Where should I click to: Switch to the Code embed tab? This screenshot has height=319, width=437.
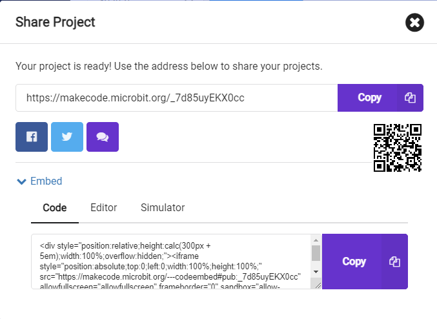(55, 208)
